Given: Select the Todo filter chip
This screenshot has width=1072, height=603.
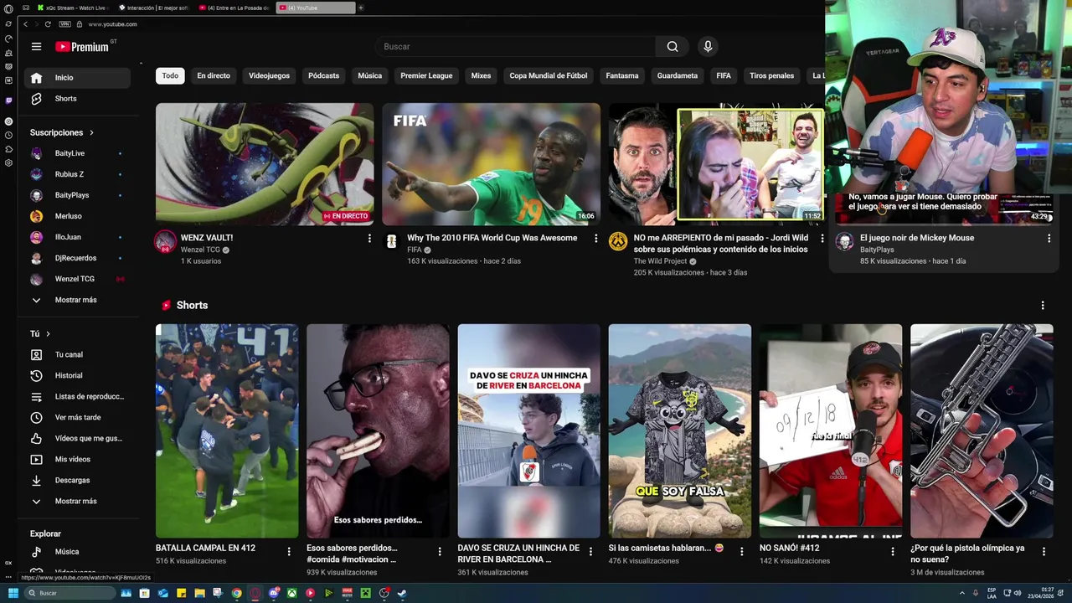Looking at the screenshot, I should [x=170, y=75].
